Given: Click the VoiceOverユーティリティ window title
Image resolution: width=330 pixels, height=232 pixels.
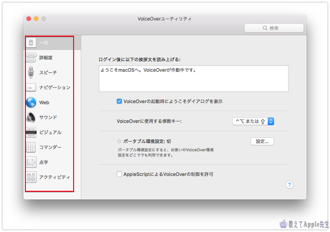Looking at the screenshot, I should [164, 19].
